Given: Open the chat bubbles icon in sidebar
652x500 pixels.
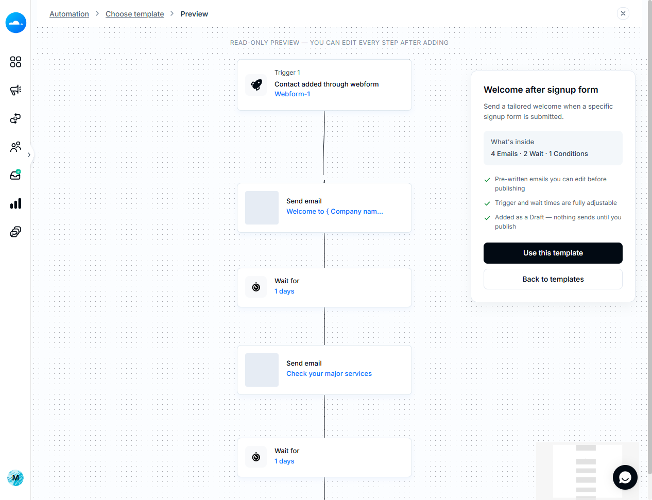Looking at the screenshot, I should [15, 232].
